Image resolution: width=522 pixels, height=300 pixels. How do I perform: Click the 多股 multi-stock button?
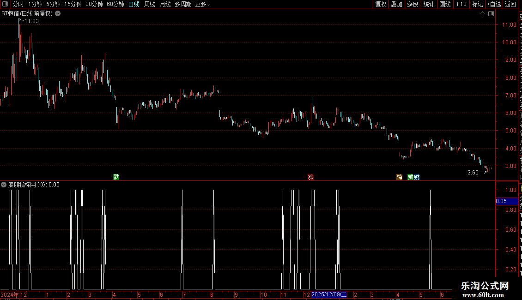click(x=413, y=4)
